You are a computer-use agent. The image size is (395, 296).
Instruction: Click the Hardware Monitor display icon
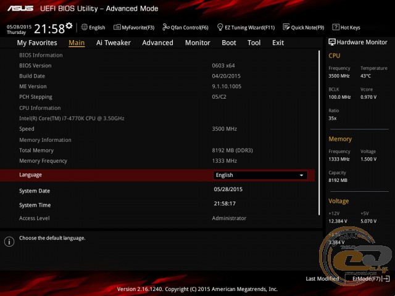[332, 42]
